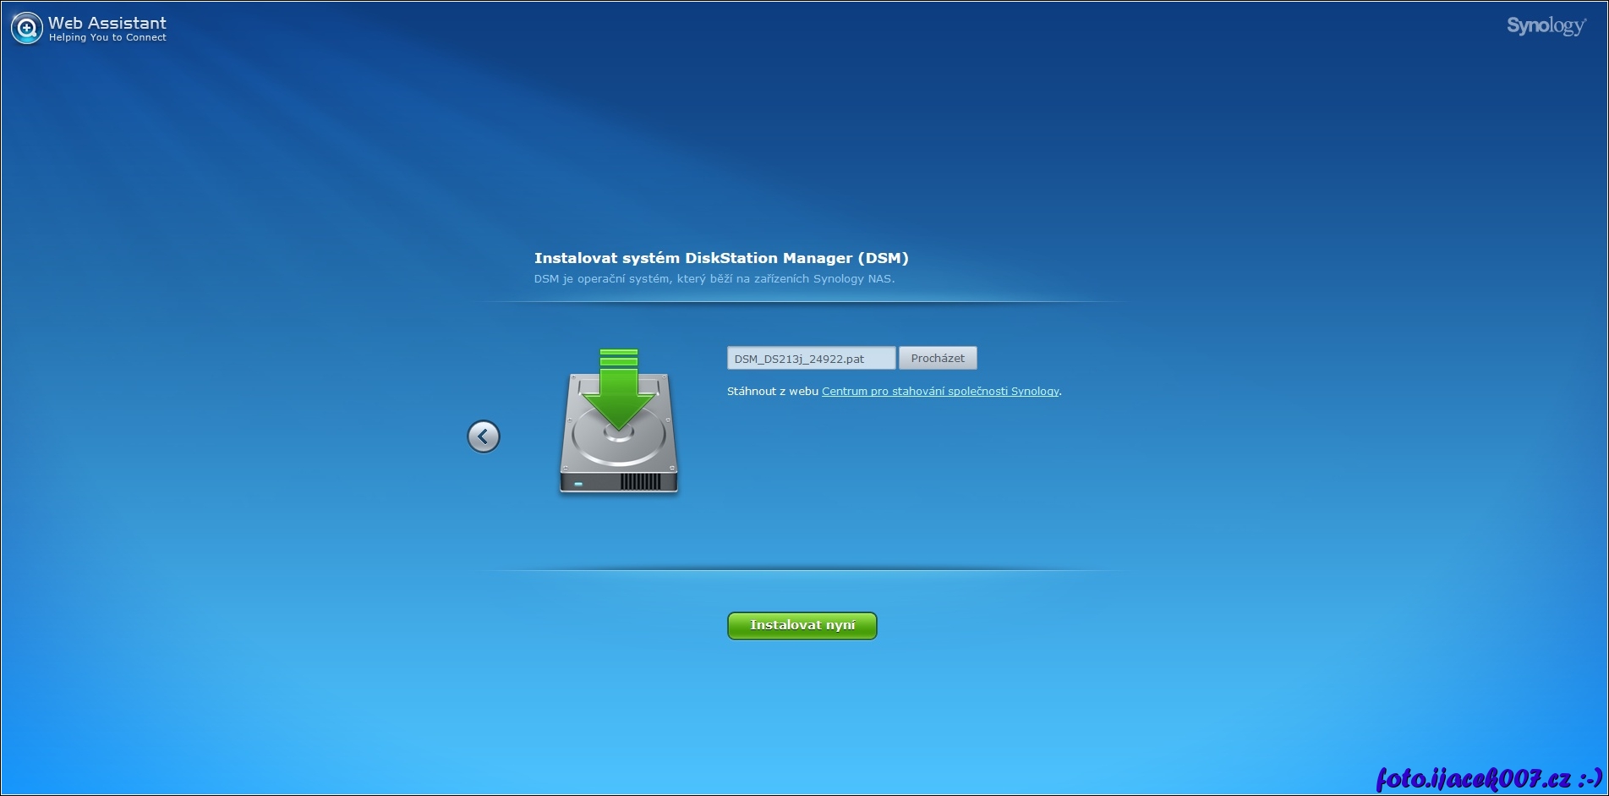
Task: Click the 'Web Assistant' title text
Action: (107, 23)
